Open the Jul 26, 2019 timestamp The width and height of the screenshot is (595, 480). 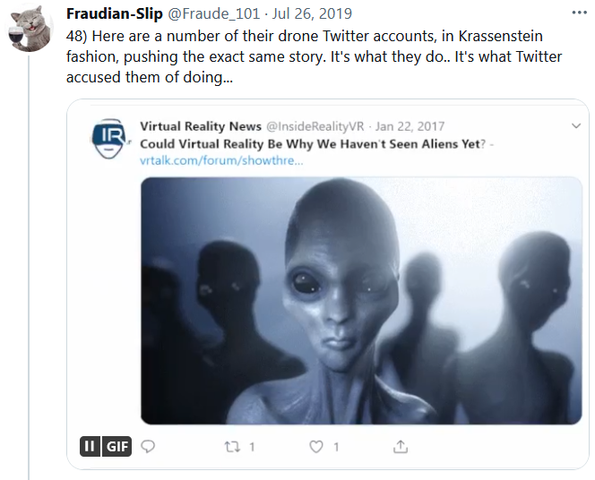click(x=312, y=13)
